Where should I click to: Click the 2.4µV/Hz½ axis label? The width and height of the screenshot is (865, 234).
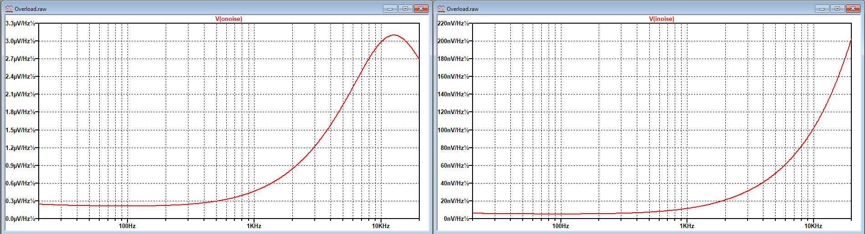click(20, 76)
